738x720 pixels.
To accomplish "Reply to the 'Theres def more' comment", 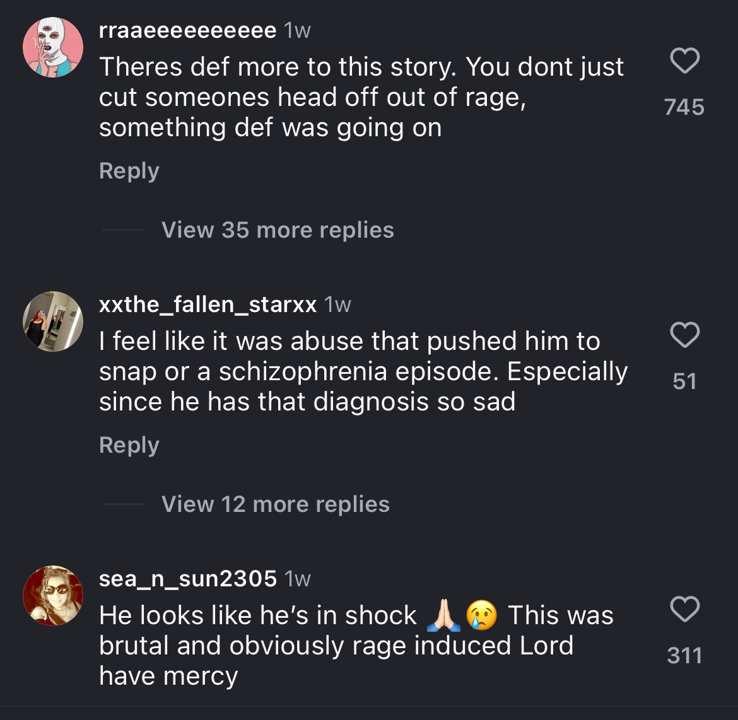I will (129, 171).
